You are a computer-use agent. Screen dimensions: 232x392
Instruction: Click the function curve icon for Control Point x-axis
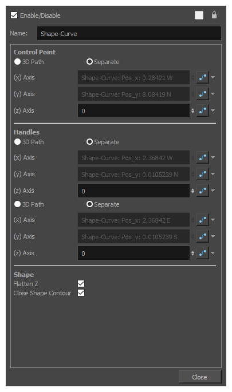[202, 77]
